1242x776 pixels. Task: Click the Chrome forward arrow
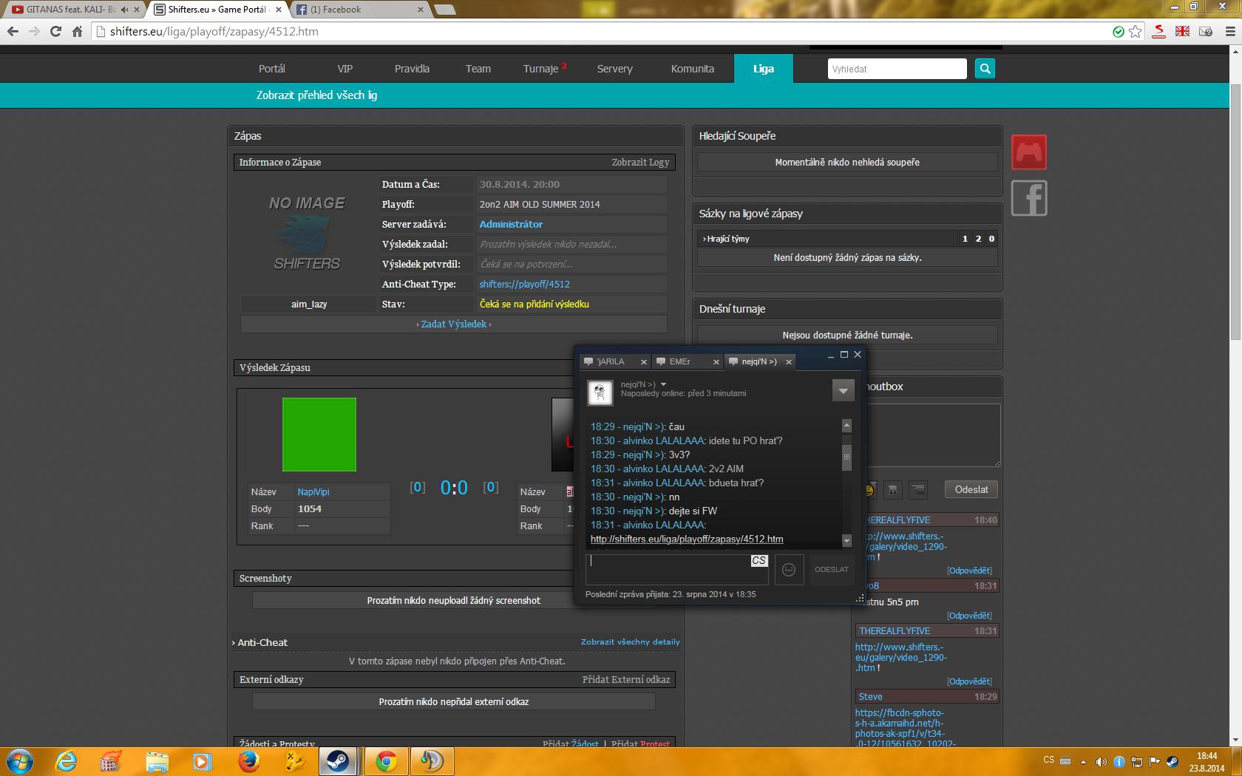[34, 32]
